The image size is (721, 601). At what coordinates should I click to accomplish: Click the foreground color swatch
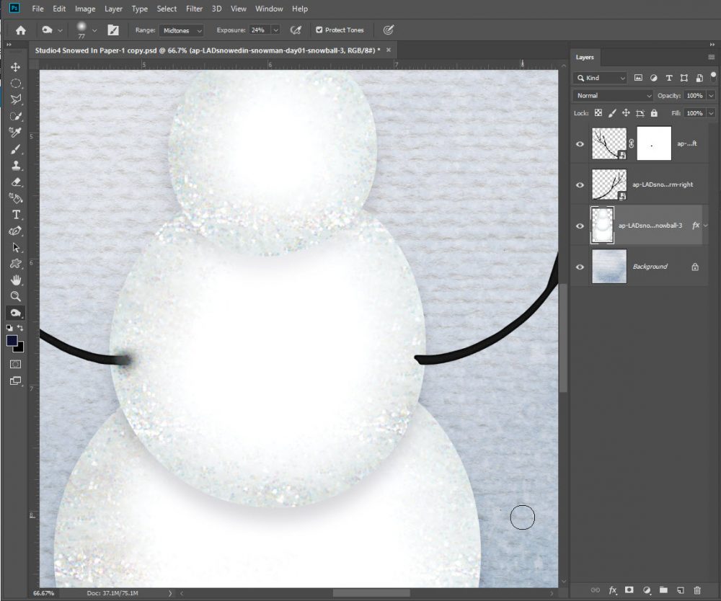pos(12,340)
